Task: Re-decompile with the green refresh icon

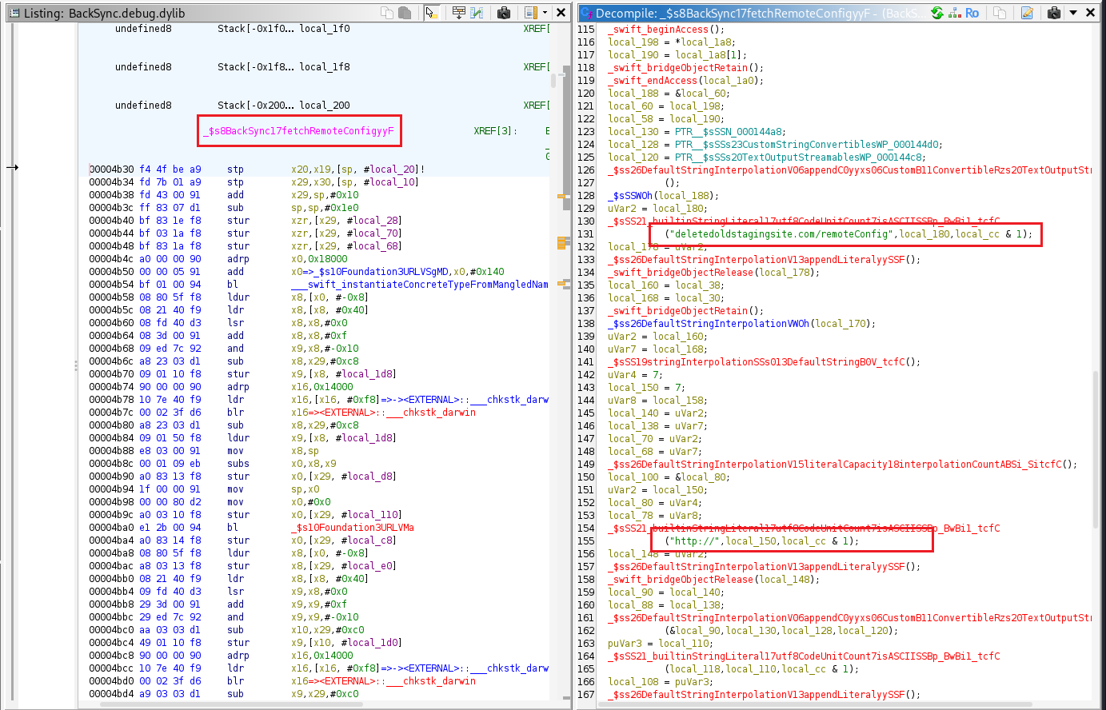Action: click(936, 13)
